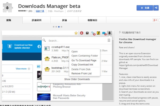Click the download arrow toolbar icon

click(x=110, y=33)
